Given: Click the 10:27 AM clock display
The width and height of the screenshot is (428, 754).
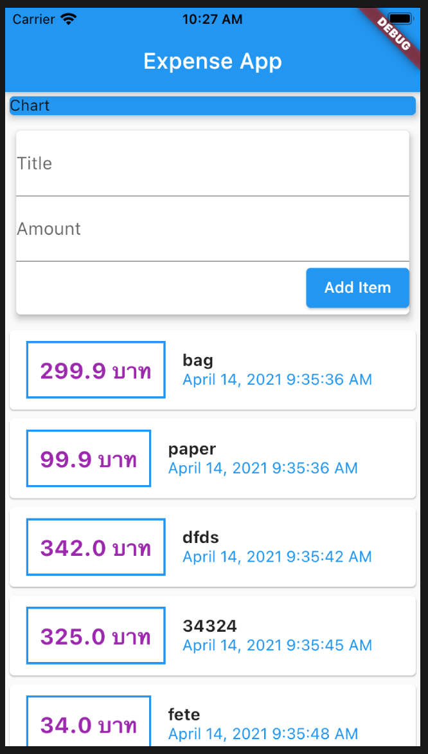Looking at the screenshot, I should click(x=212, y=19).
